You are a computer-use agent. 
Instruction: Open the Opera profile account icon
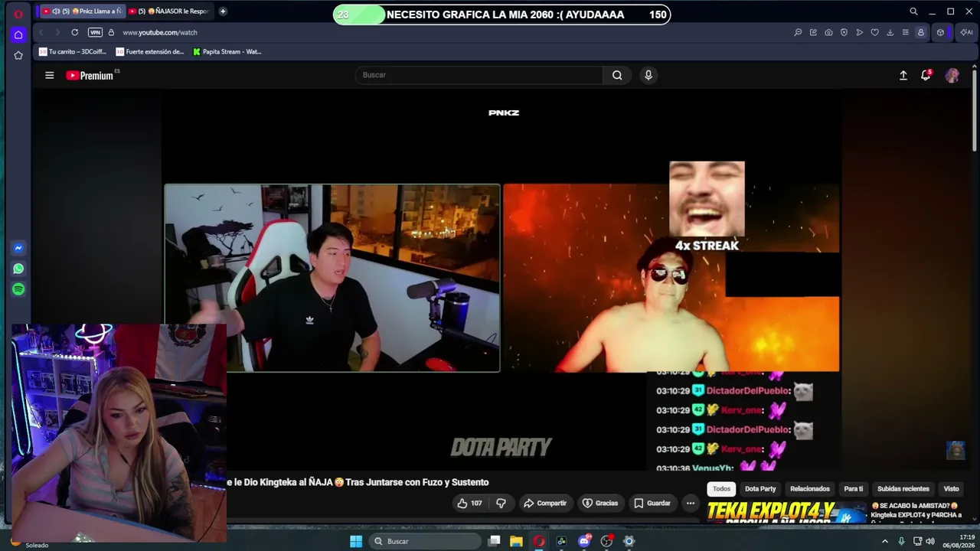tap(921, 32)
